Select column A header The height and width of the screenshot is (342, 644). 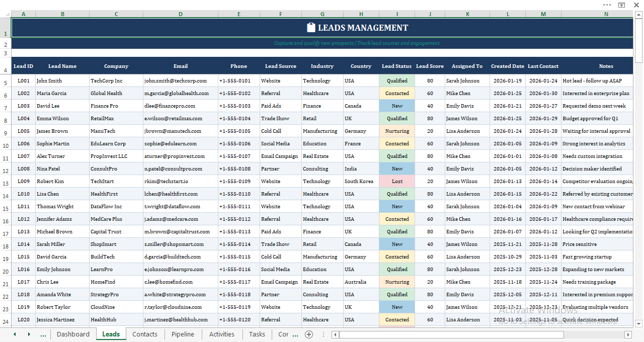pos(23,14)
